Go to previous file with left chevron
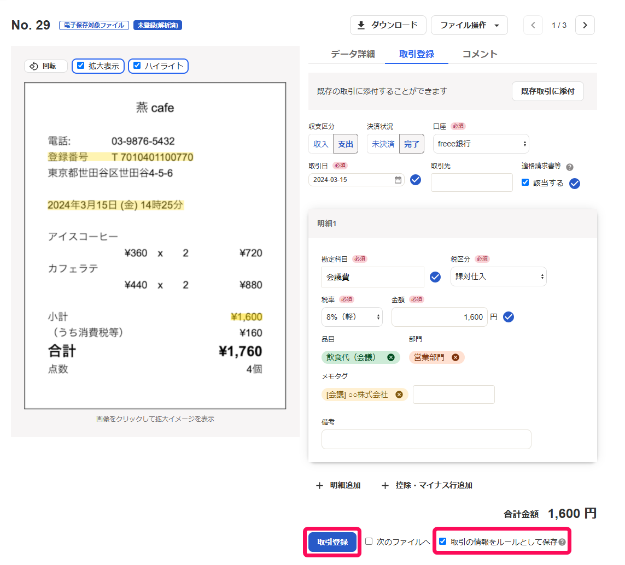The width and height of the screenshot is (625, 565). 533,25
